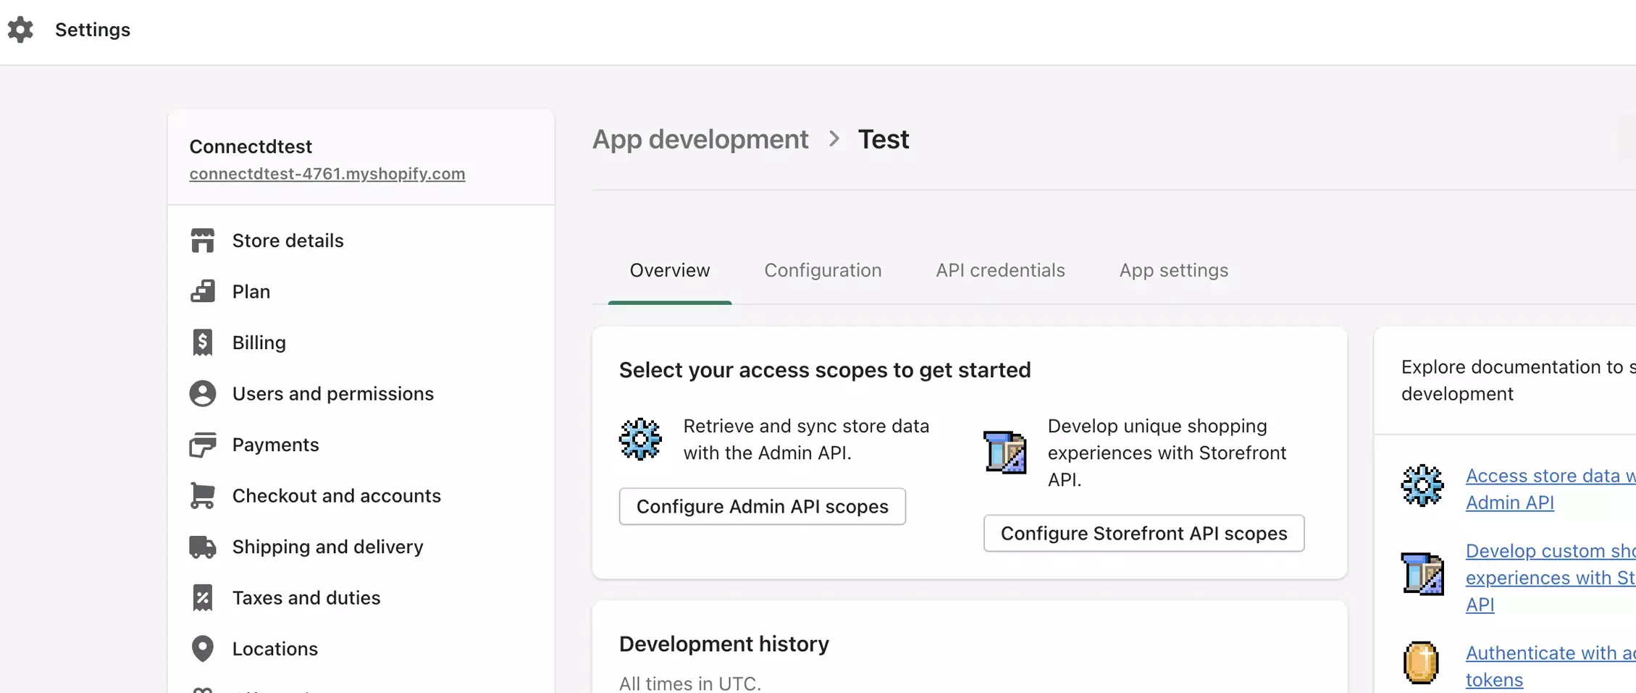Go back to App development breadcrumb
Image resolution: width=1636 pixels, height=693 pixels.
(x=700, y=138)
